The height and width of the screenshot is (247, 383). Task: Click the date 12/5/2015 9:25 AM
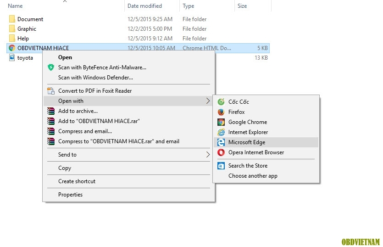click(x=150, y=19)
